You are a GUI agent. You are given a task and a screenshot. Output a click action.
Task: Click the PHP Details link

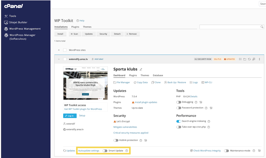point(194,97)
